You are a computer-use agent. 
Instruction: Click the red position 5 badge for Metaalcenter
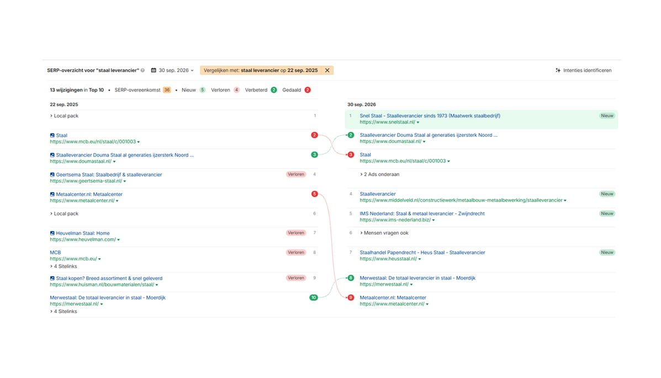[x=314, y=194]
